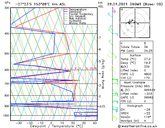
Task: Click the 400 hPa pressure axis label
Action: (x=7, y=34)
